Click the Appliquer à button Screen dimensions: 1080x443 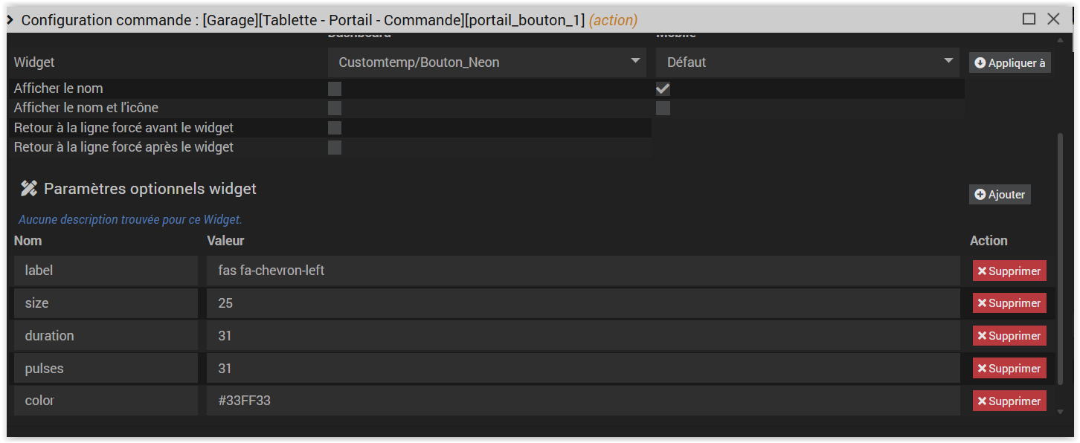click(x=1009, y=63)
